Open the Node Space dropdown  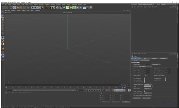[146, 4]
